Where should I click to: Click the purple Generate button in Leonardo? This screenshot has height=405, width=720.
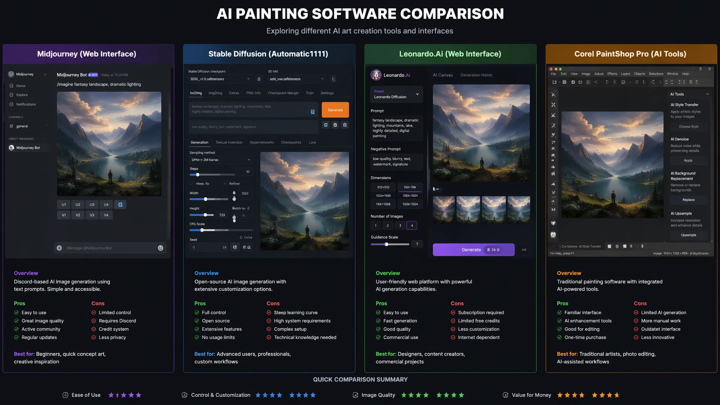click(474, 250)
